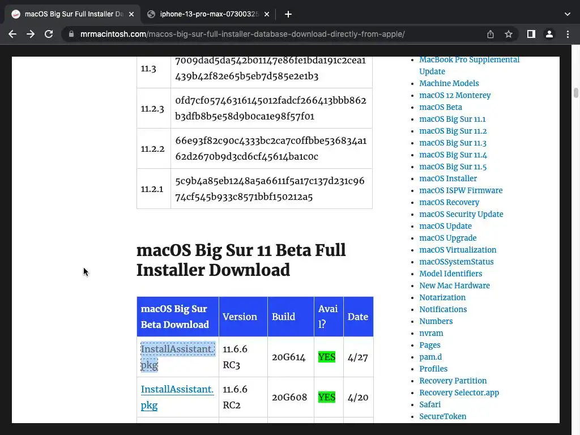
Task: Switch to iphone-13-pro-max tab
Action: [209, 14]
